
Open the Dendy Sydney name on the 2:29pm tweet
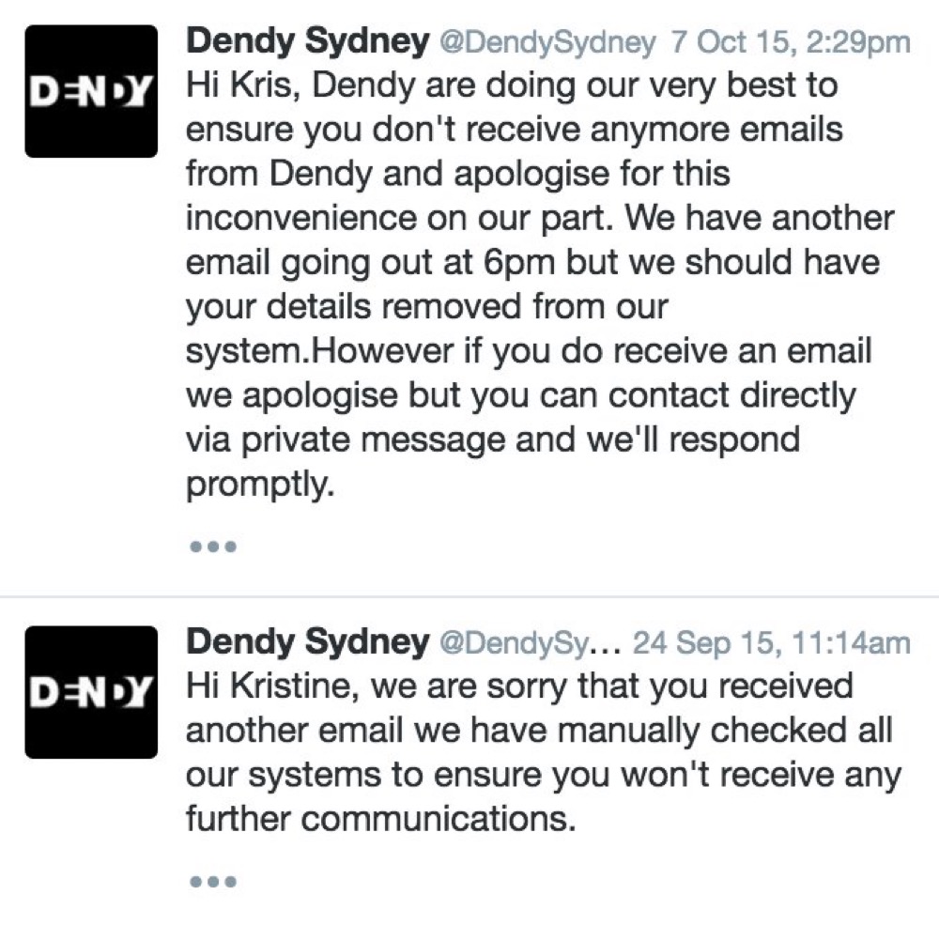coord(308,41)
